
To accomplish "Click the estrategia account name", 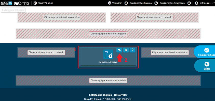I will [x=206, y=3].
